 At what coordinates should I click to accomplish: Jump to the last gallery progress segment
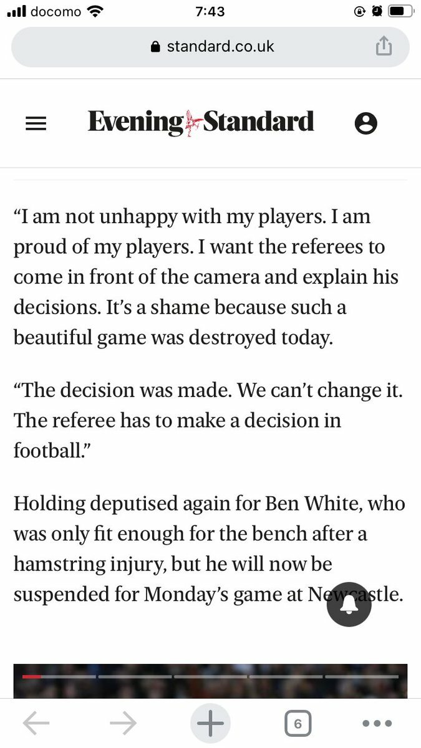[362, 676]
